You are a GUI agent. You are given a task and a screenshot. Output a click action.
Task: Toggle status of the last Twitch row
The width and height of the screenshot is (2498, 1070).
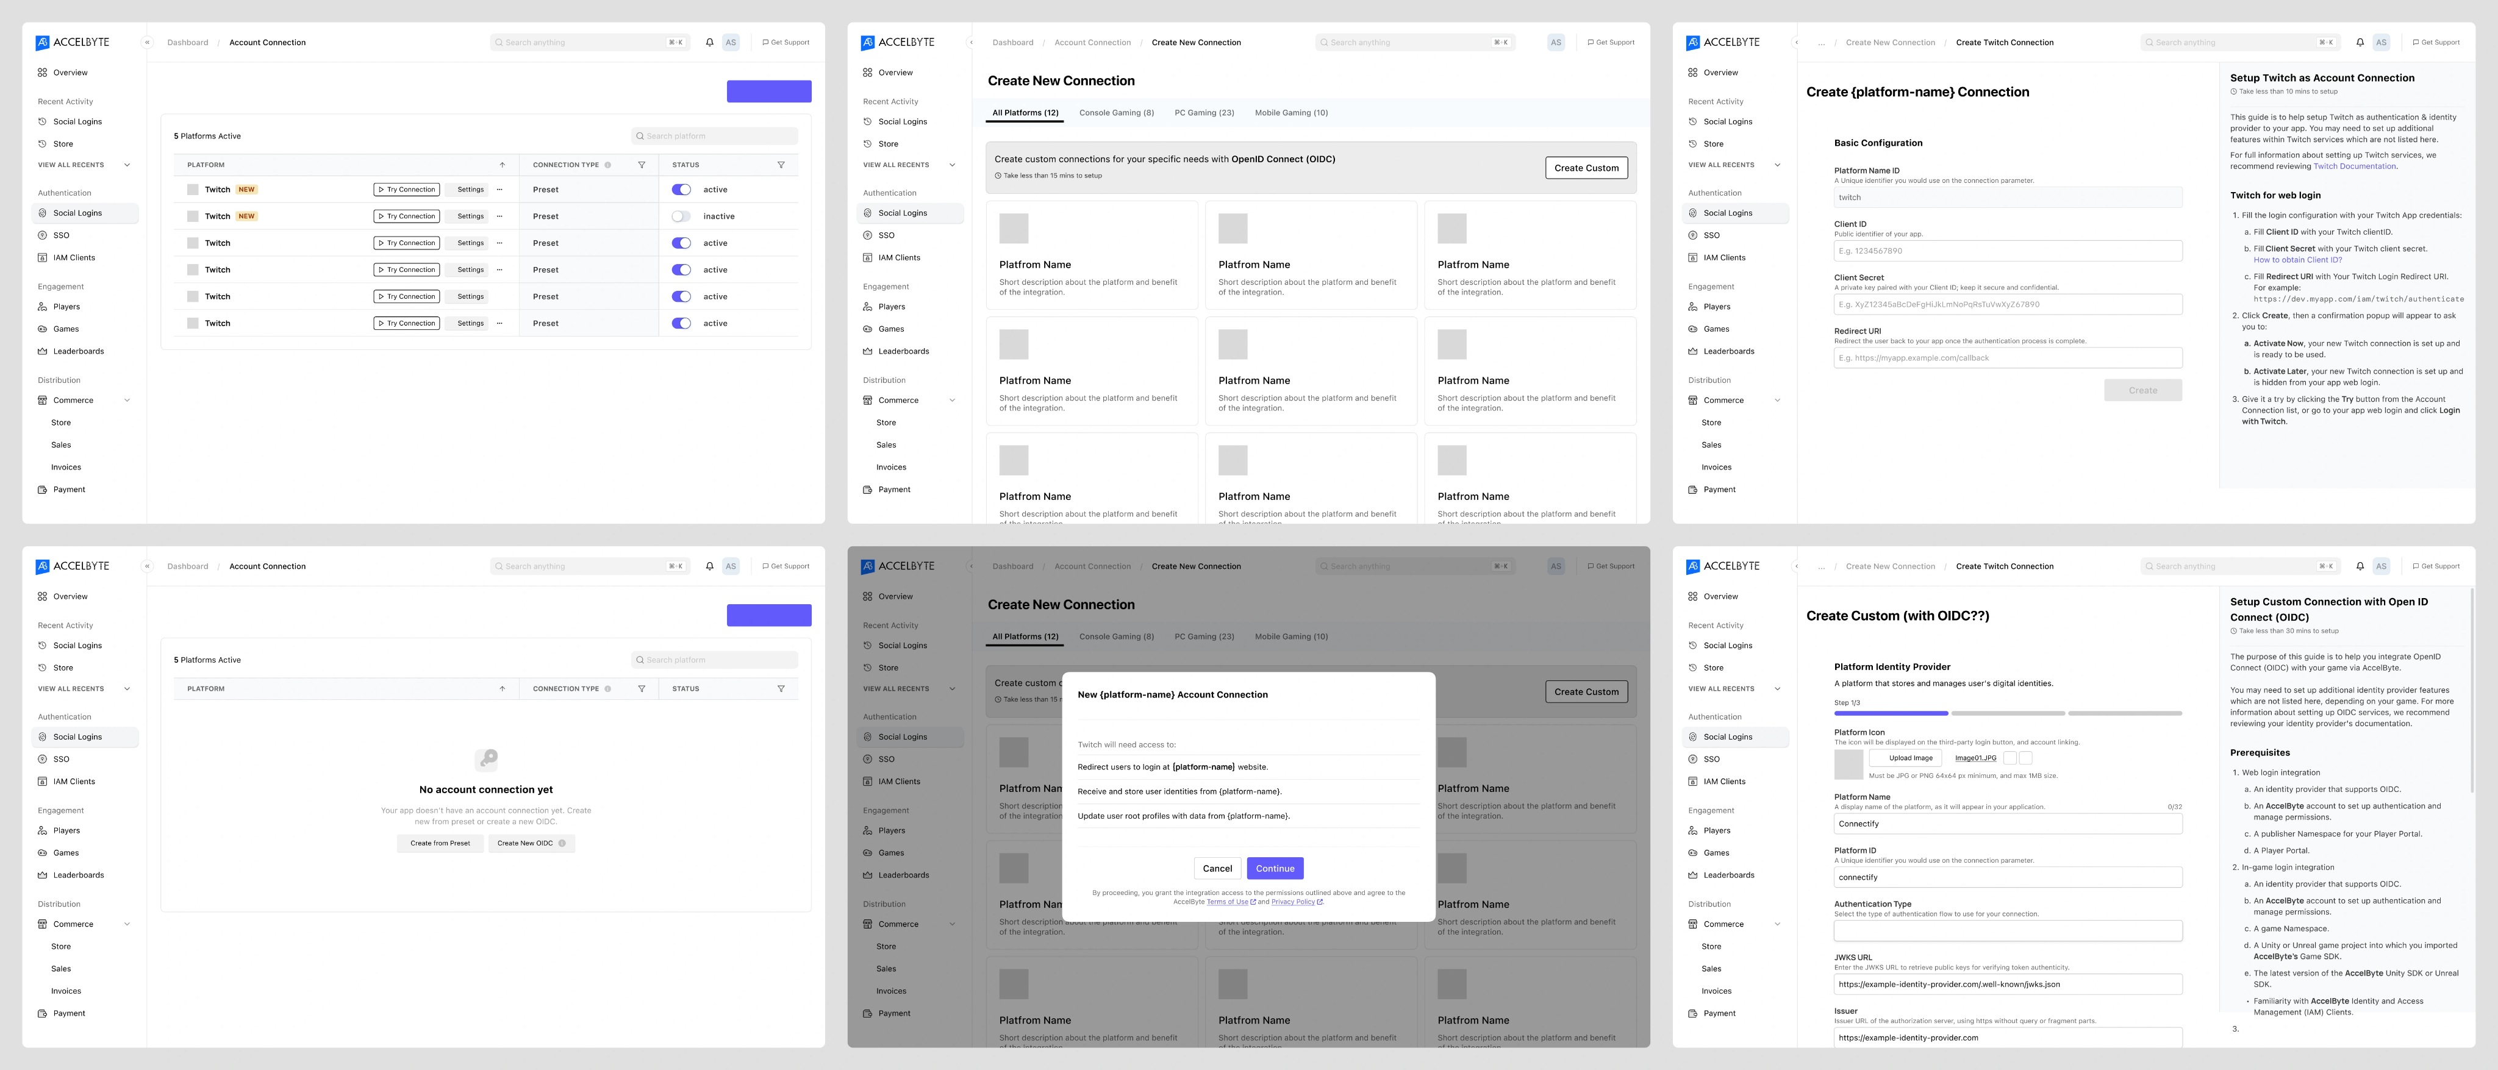click(681, 324)
